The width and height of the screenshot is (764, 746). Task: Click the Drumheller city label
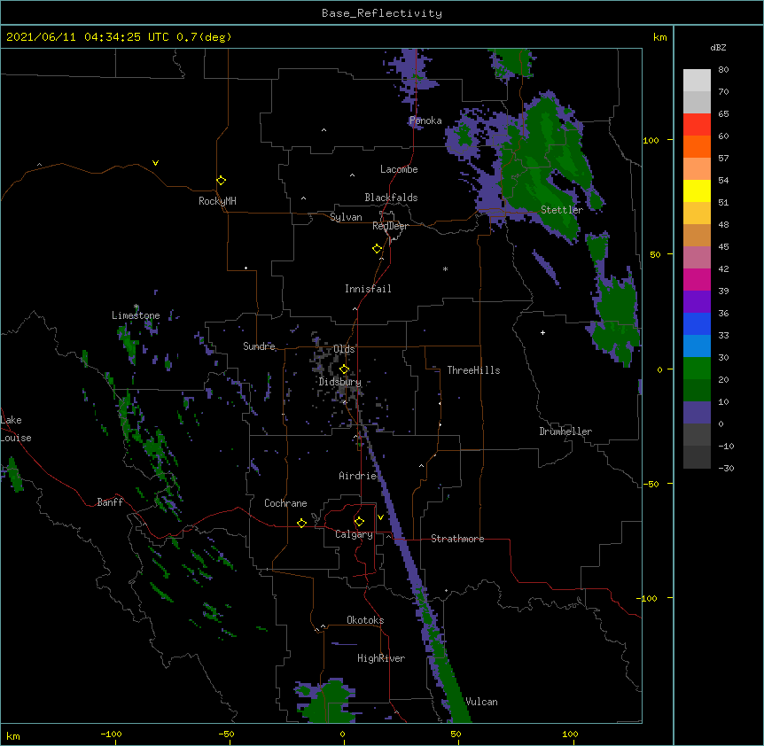tap(565, 431)
